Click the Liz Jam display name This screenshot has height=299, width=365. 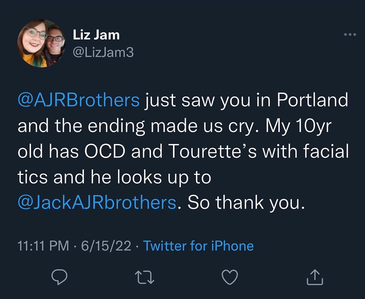point(96,35)
